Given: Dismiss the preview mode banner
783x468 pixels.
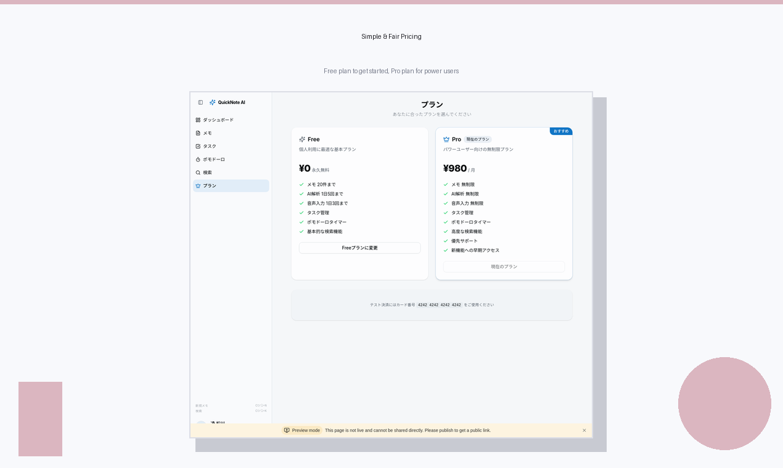Looking at the screenshot, I should tap(584, 430).
